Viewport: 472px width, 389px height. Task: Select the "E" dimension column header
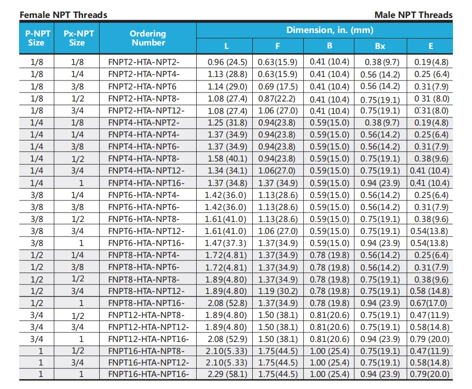(431, 46)
